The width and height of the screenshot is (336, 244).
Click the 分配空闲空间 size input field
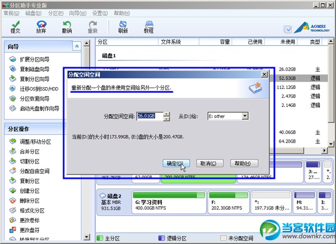tap(150, 116)
